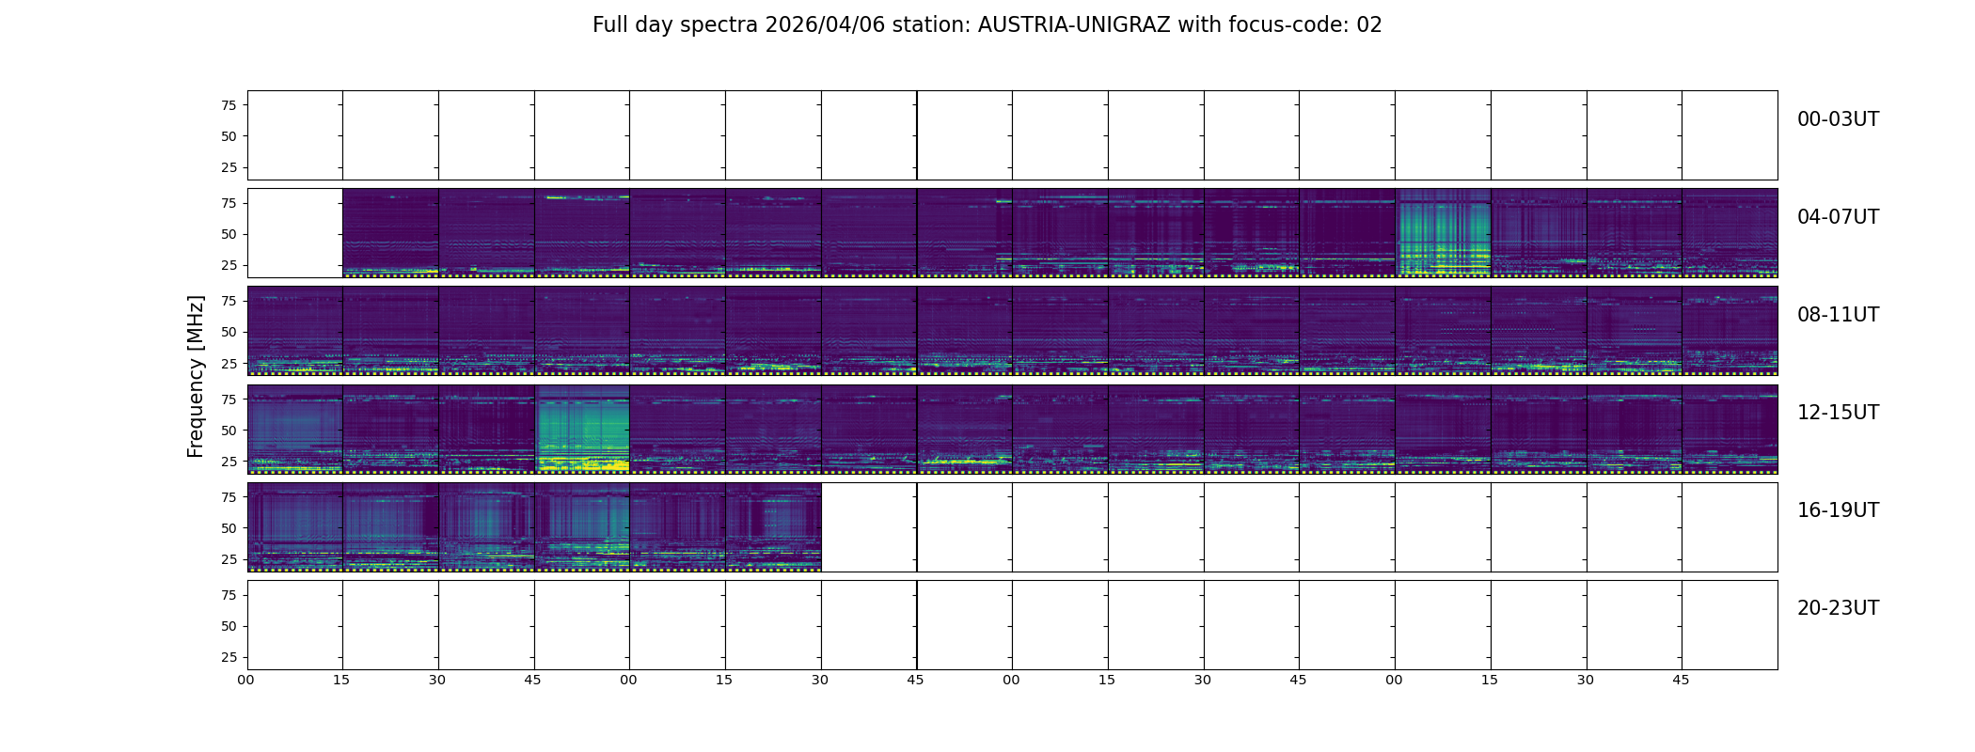Click the 75 tick of the 16-19UT row
This screenshot has height=752, width=1975.
(229, 497)
